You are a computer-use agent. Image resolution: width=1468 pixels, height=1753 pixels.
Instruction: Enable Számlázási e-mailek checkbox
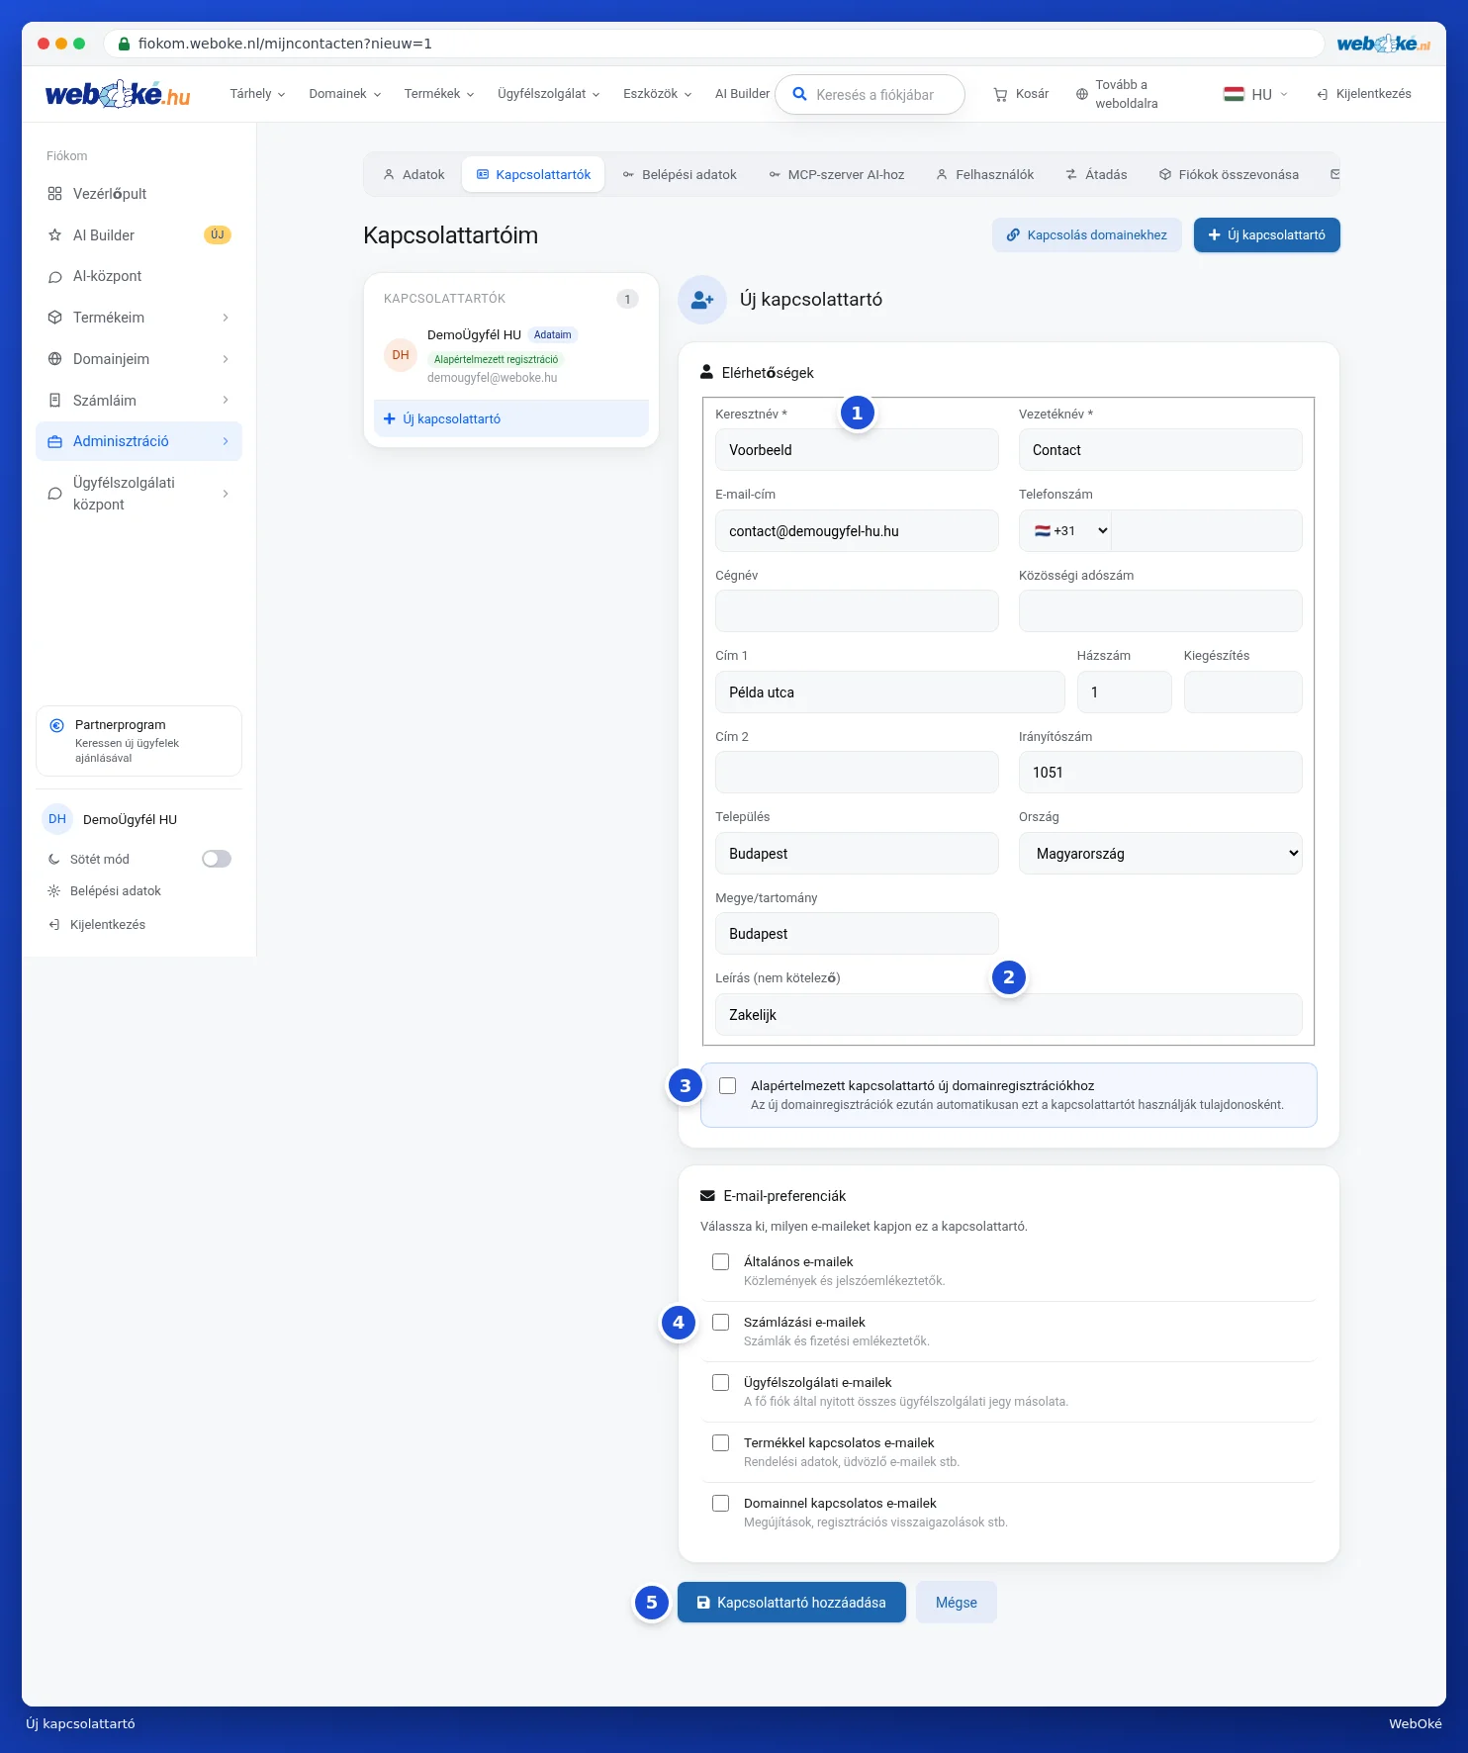coord(721,1322)
